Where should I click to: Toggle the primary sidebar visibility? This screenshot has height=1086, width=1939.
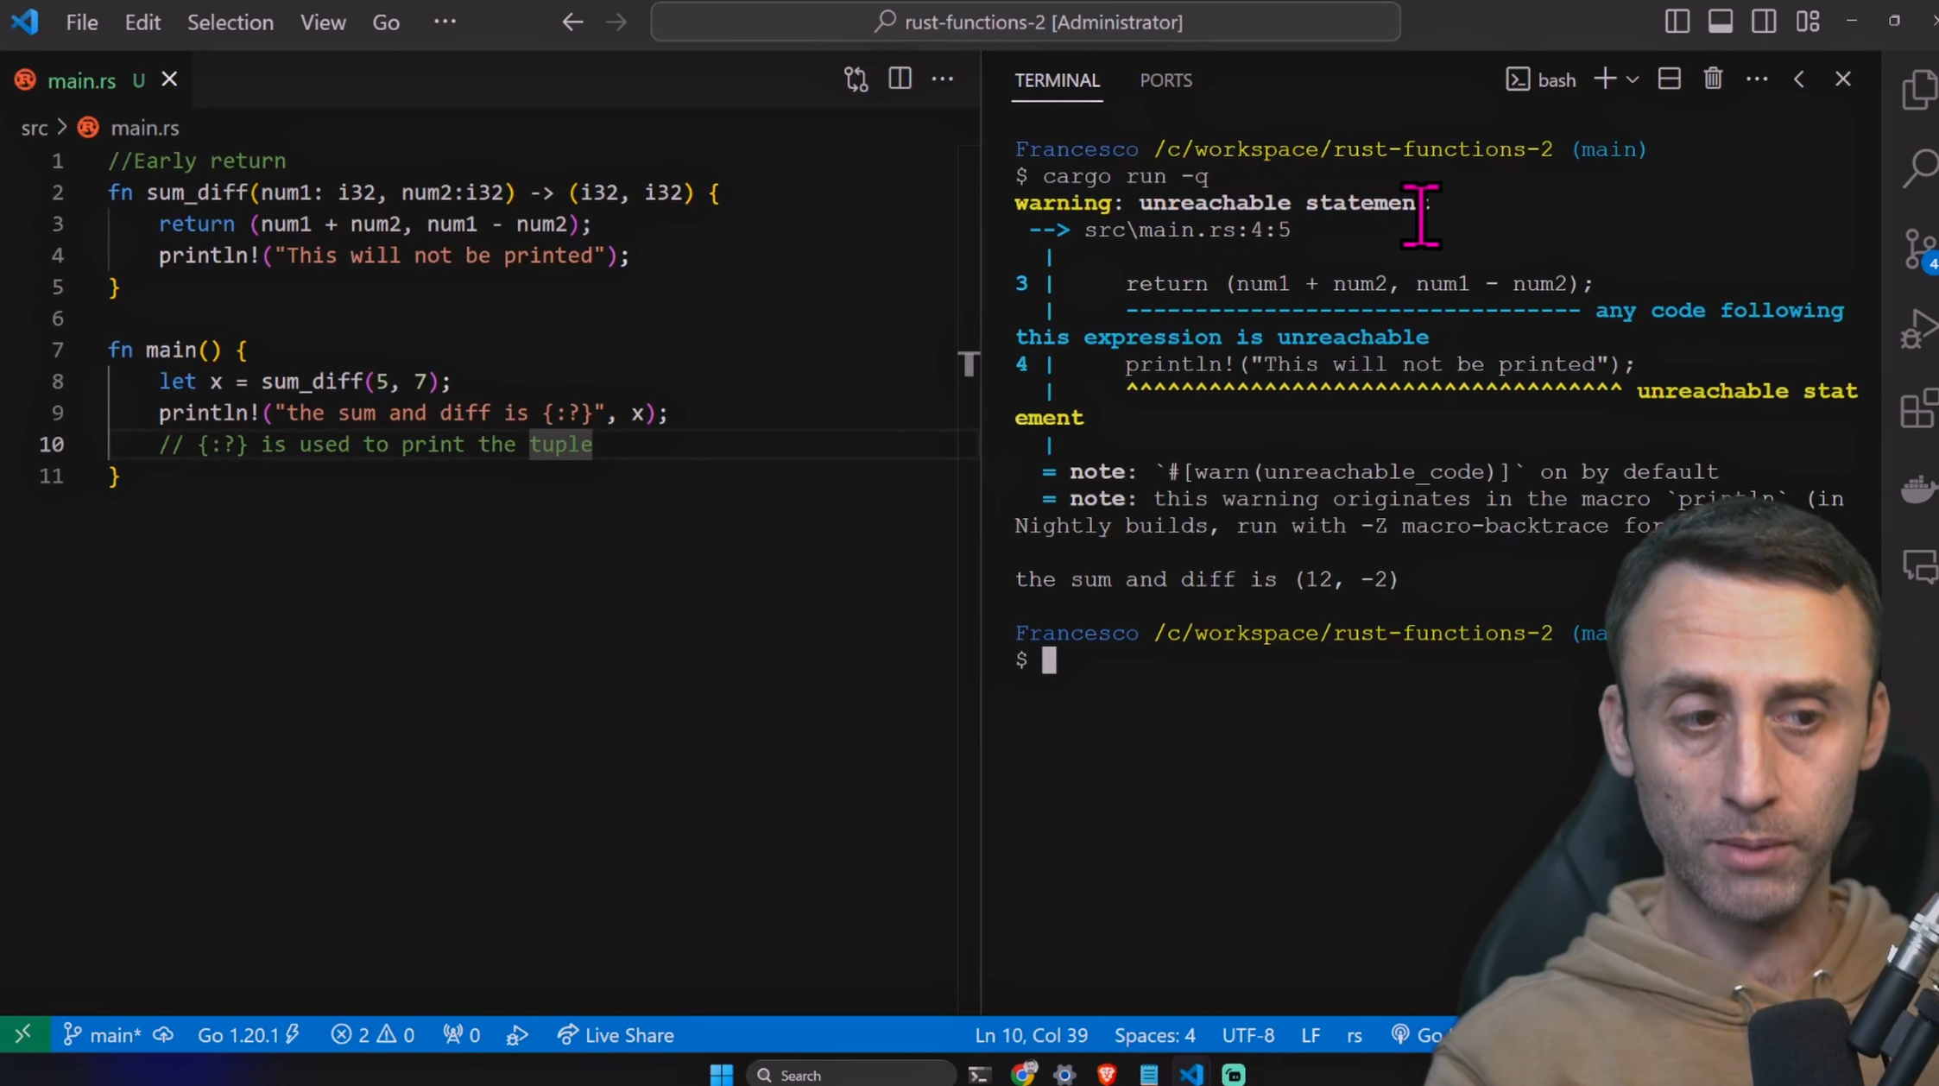(1677, 22)
